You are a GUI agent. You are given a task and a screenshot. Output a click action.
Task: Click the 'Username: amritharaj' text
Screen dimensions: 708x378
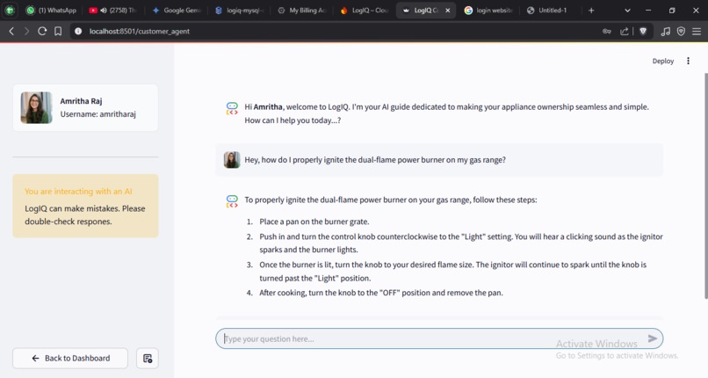[98, 114]
